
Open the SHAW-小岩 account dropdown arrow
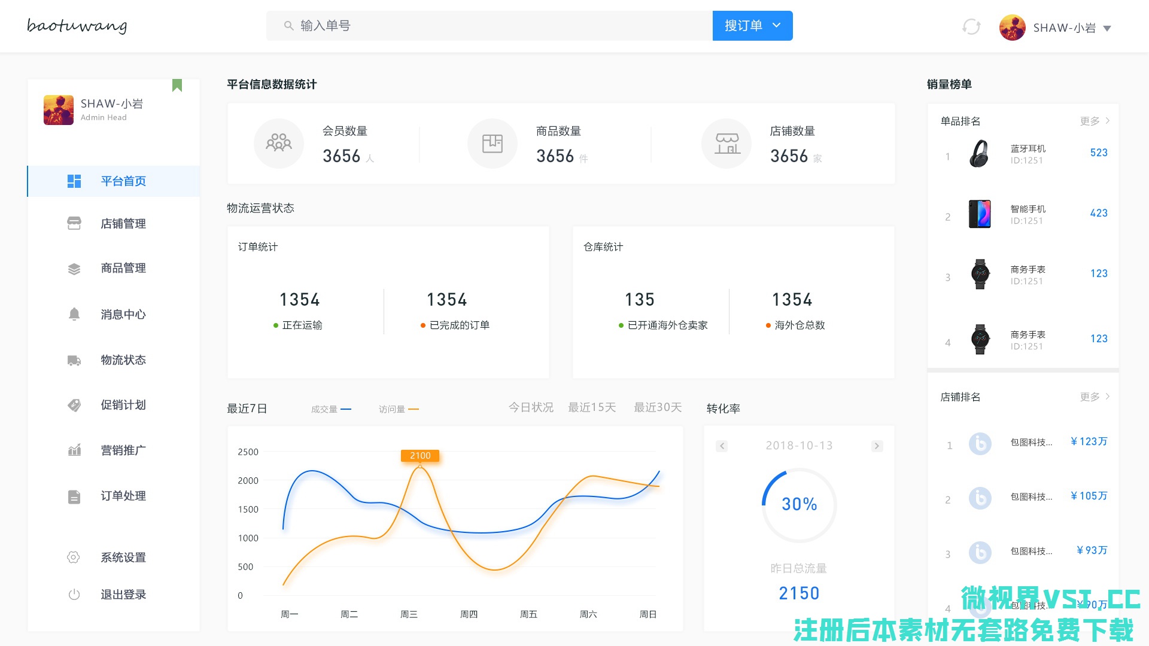1107,29
